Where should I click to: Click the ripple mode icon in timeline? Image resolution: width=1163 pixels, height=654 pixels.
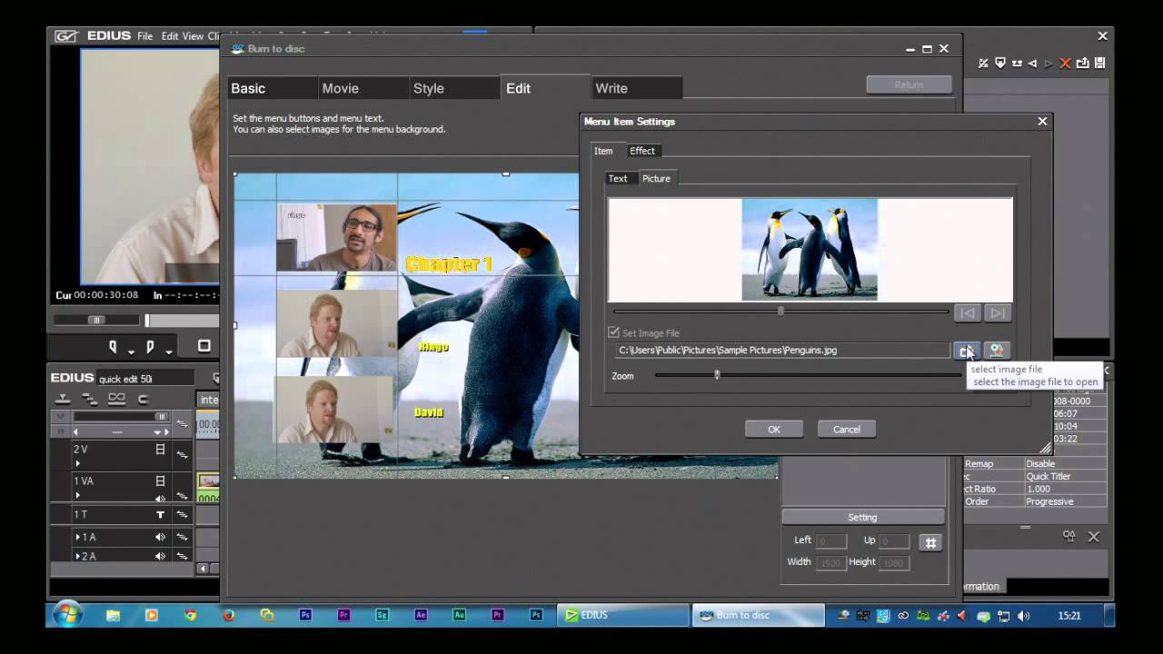(89, 399)
